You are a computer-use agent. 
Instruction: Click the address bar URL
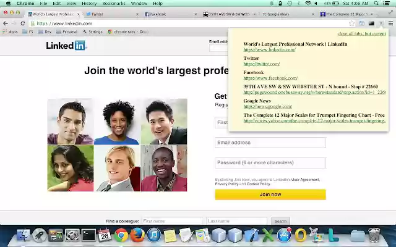point(64,23)
